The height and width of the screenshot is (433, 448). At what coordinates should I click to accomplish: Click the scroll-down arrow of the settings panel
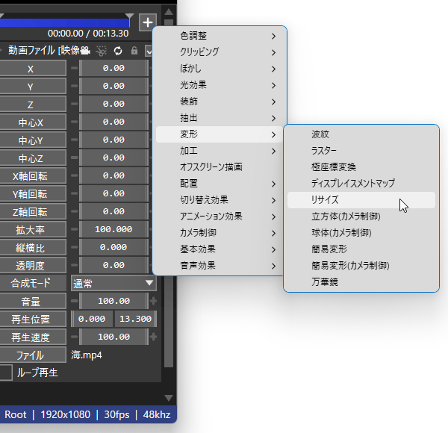169,398
